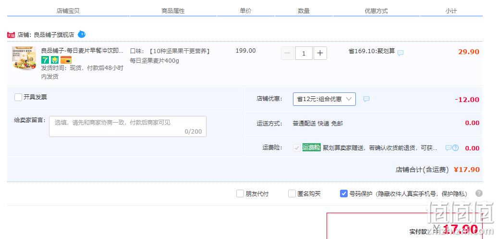Click the 商品属性 column header

[173, 11]
